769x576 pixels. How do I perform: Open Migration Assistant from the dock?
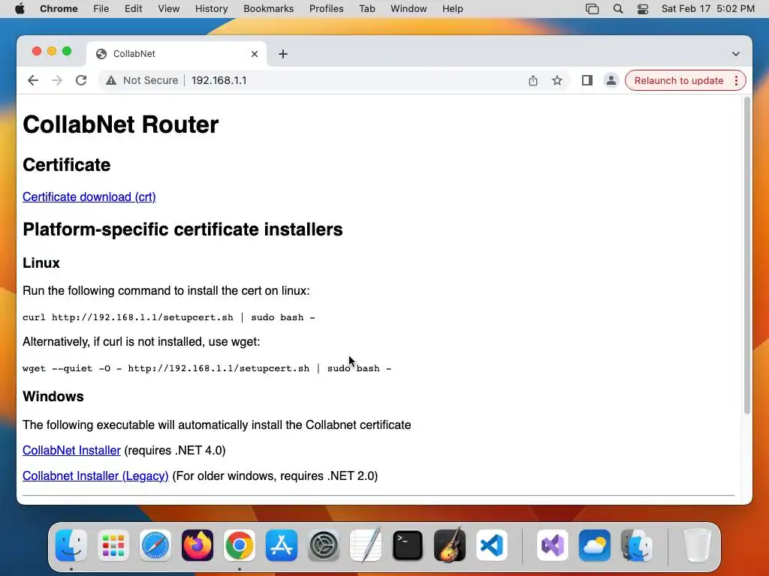pyautogui.click(x=637, y=545)
